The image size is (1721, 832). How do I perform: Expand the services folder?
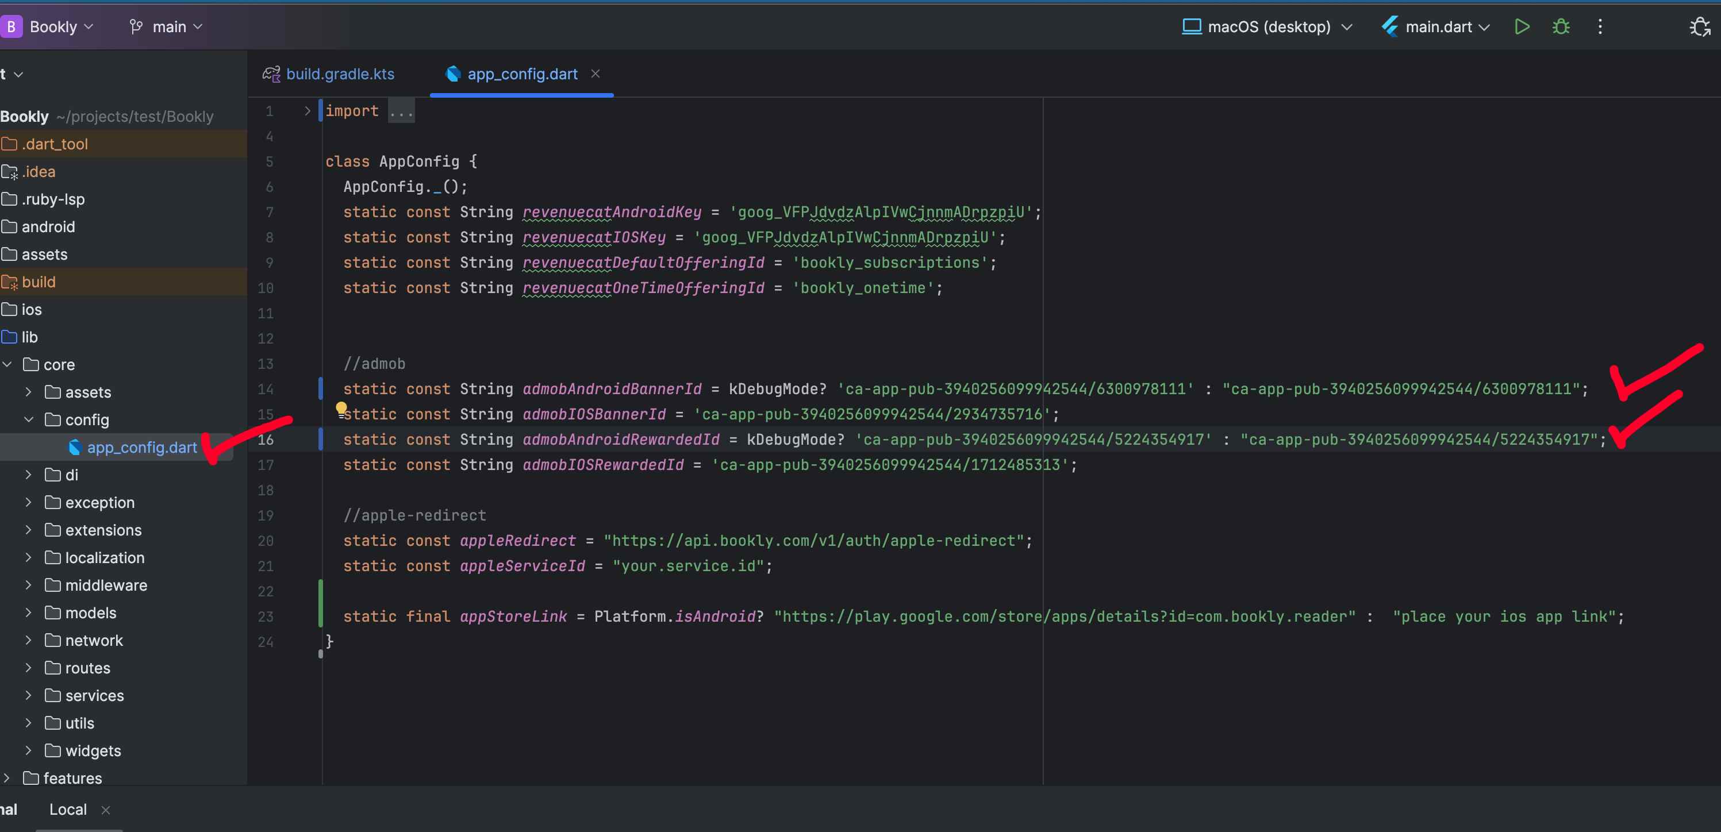click(x=29, y=695)
